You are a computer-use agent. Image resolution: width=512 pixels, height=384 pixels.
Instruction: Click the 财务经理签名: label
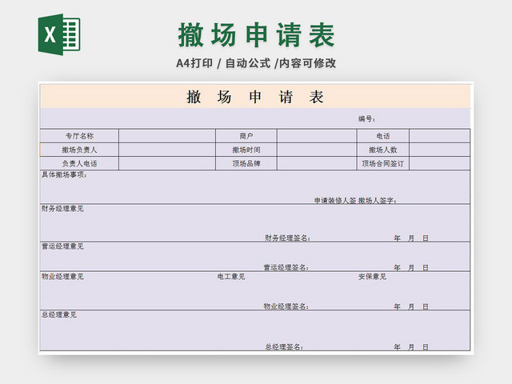[x=287, y=238]
